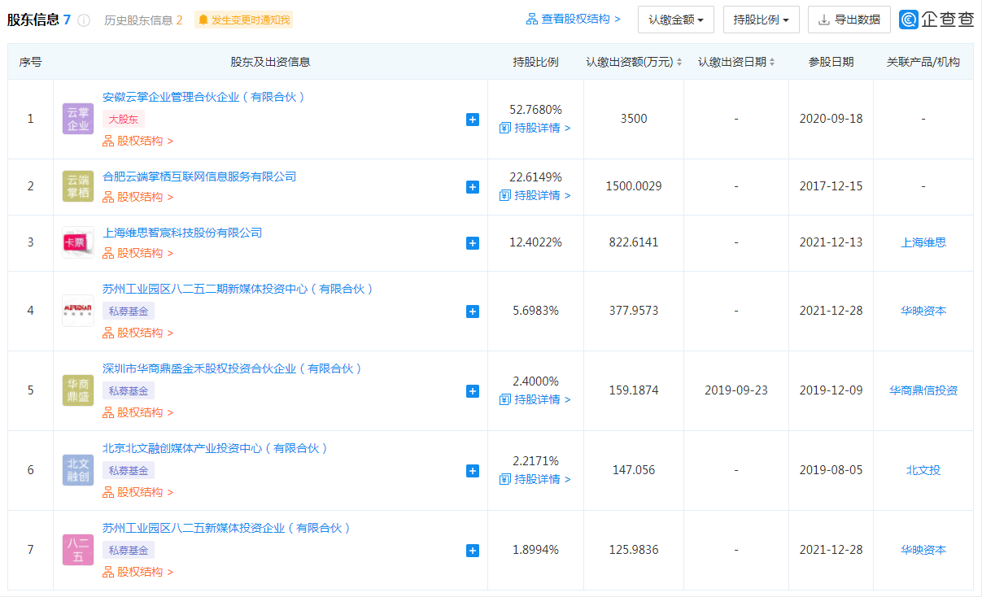982x597 pixels.
Task: Select 参股日期 cell 2020-09-18
Action: 831,119
